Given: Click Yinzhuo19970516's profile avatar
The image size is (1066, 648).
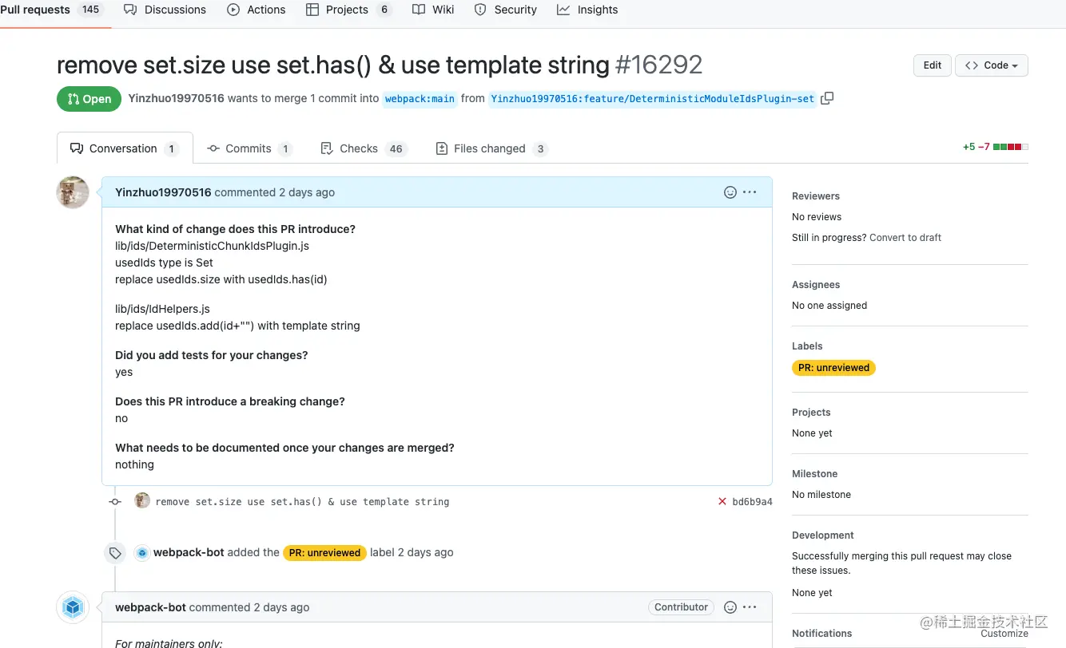Looking at the screenshot, I should [73, 193].
